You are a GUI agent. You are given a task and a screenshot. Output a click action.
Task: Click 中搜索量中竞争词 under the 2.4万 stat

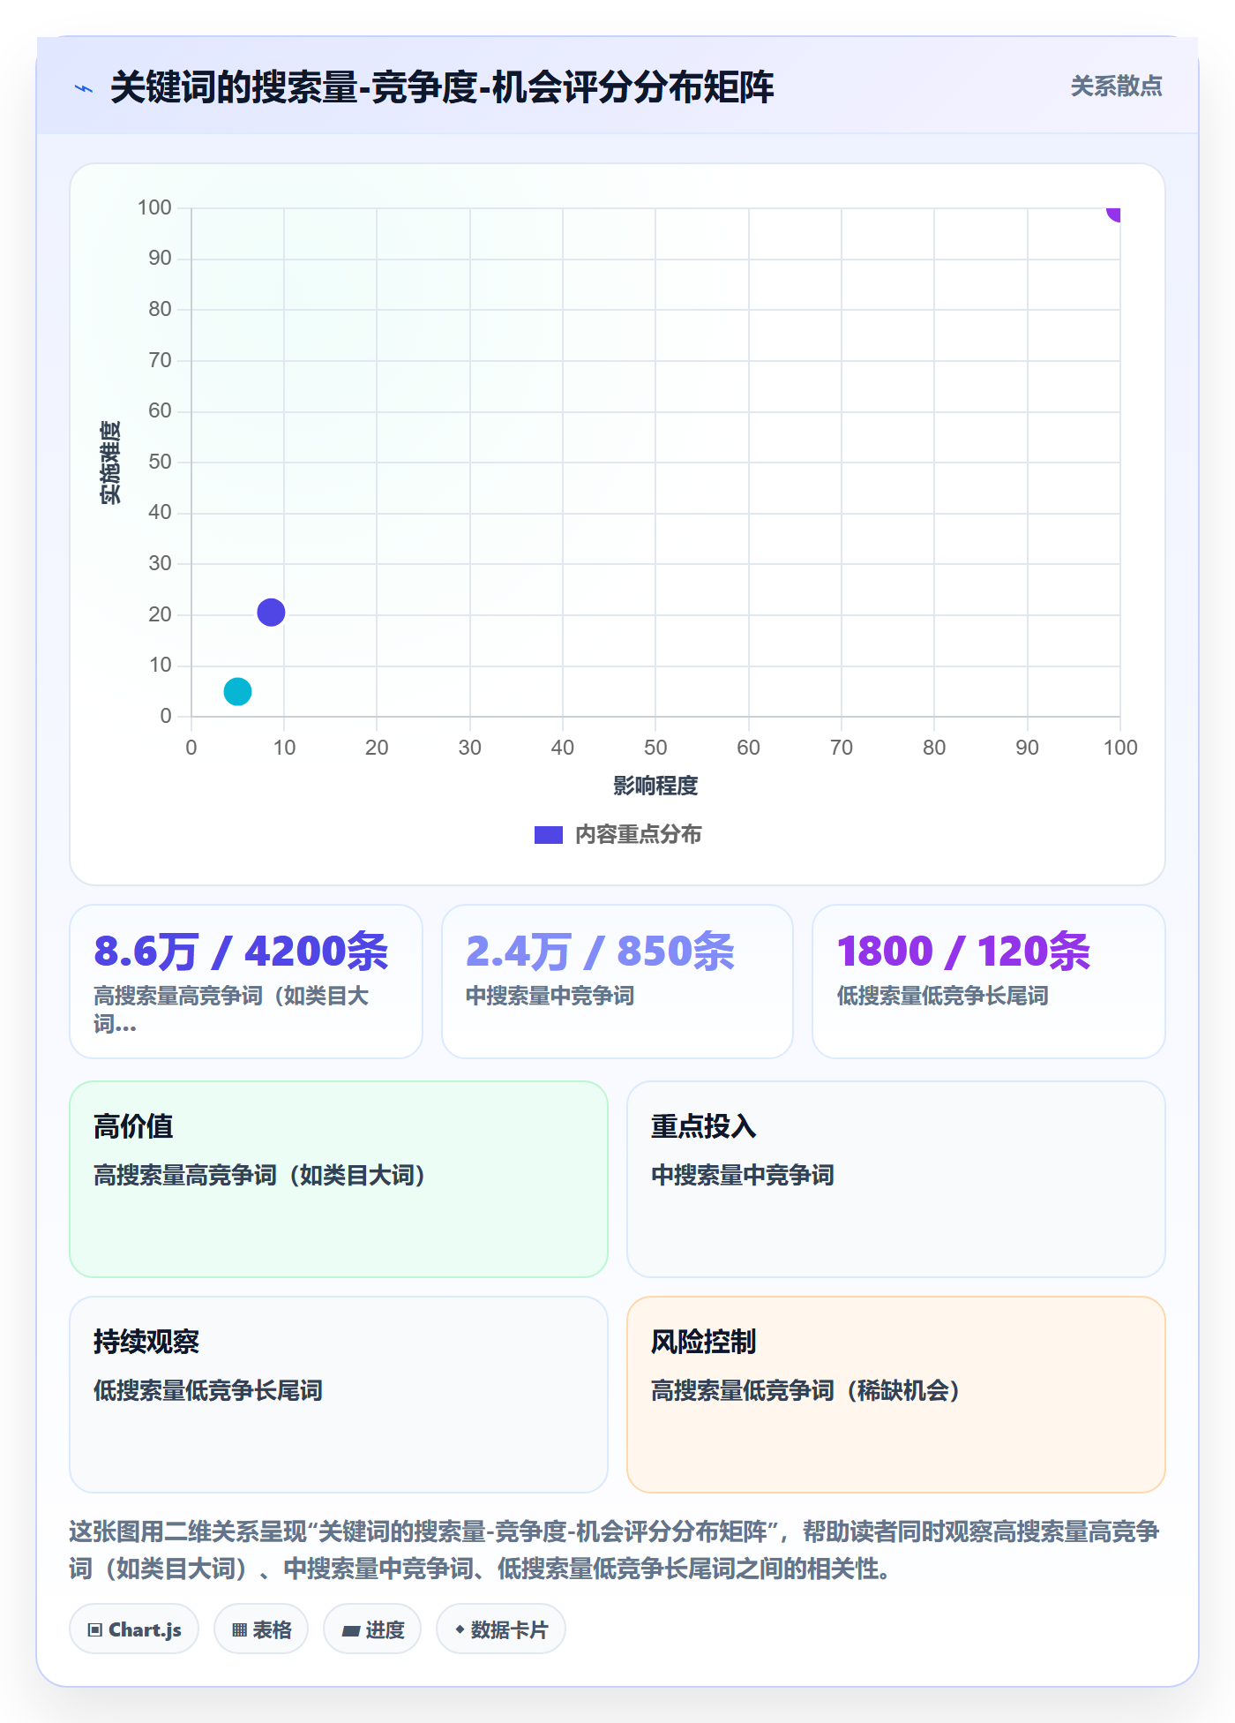click(x=550, y=996)
